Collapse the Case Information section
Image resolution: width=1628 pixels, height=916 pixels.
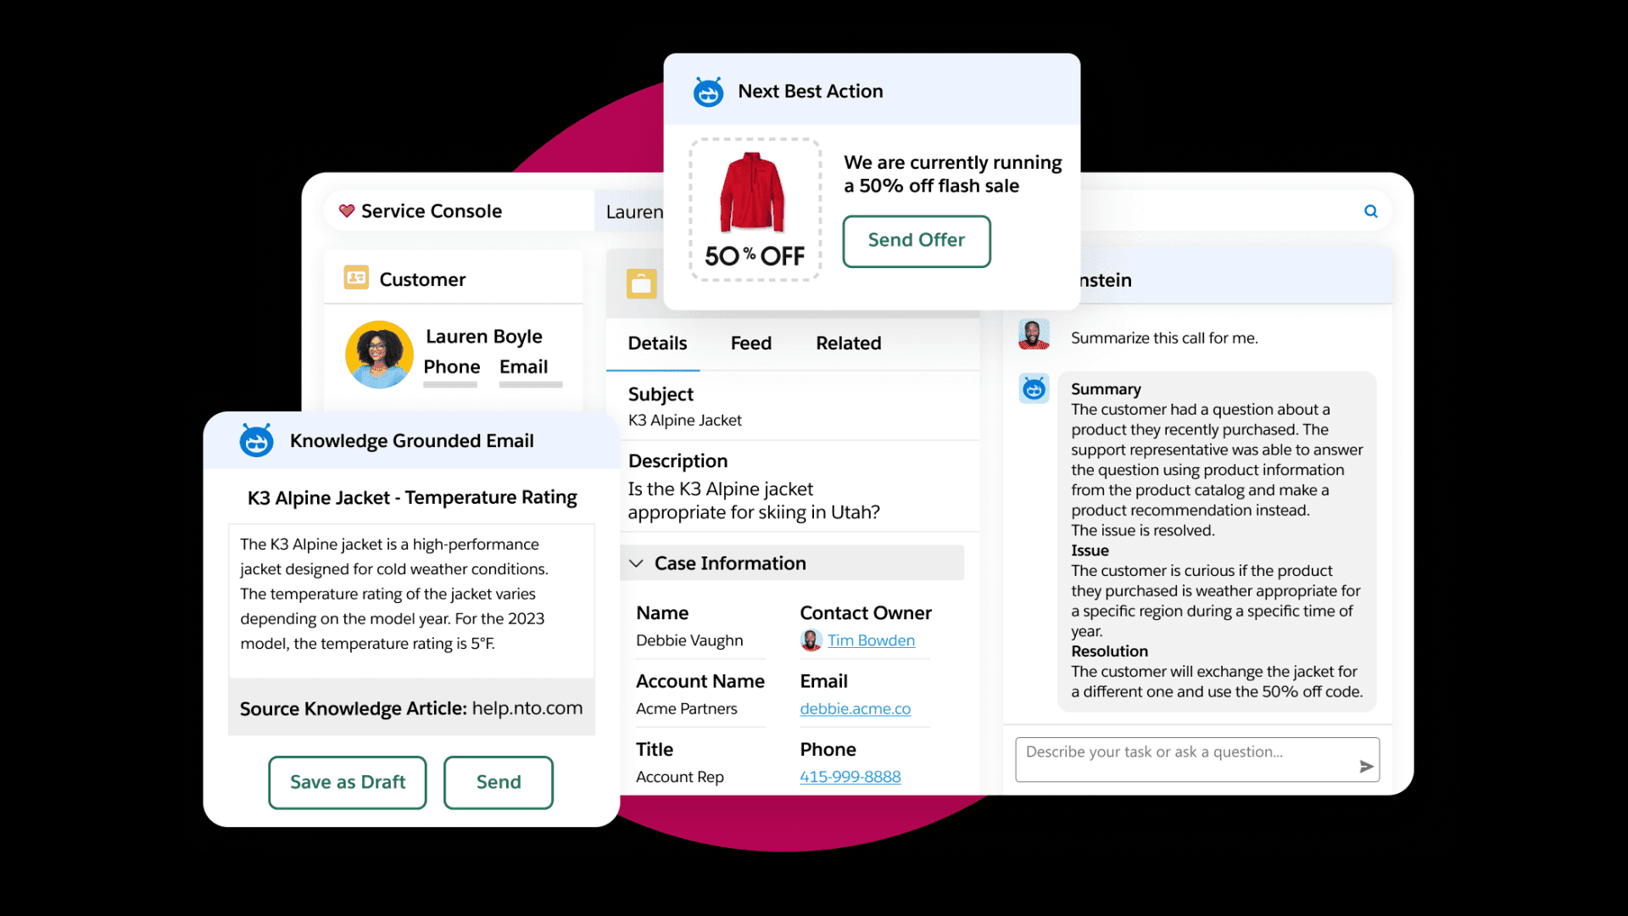pos(637,563)
